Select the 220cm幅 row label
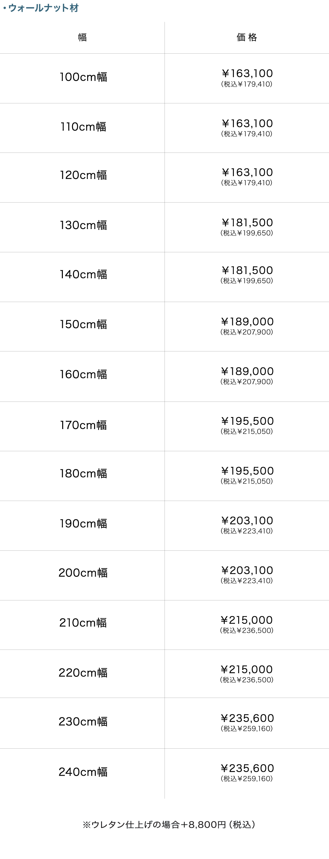This screenshot has width=329, height=859. pos(83,673)
